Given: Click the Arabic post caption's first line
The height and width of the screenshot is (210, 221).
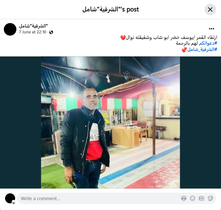Looking at the screenshot, I should 169,37.
